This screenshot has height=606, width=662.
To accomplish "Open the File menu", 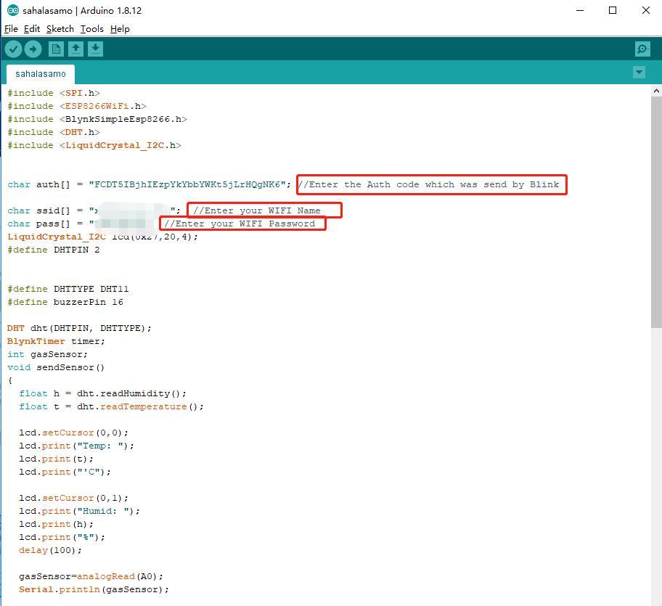I will [x=11, y=29].
